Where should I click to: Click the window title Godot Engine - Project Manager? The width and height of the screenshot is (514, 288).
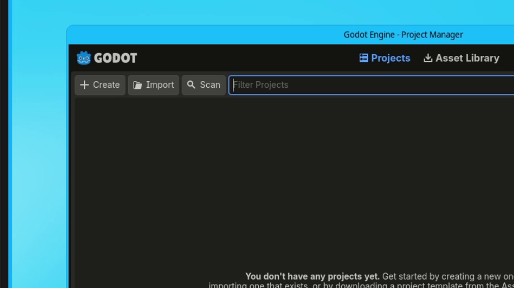[403, 35]
